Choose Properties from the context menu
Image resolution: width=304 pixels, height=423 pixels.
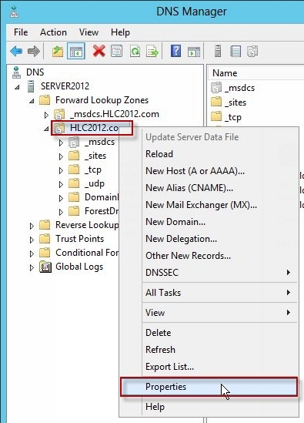(209, 387)
